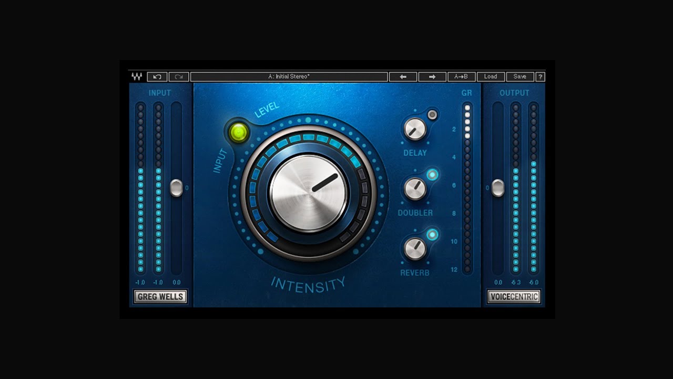The image size is (673, 379).
Task: Open the Load preset menu
Action: (491, 77)
